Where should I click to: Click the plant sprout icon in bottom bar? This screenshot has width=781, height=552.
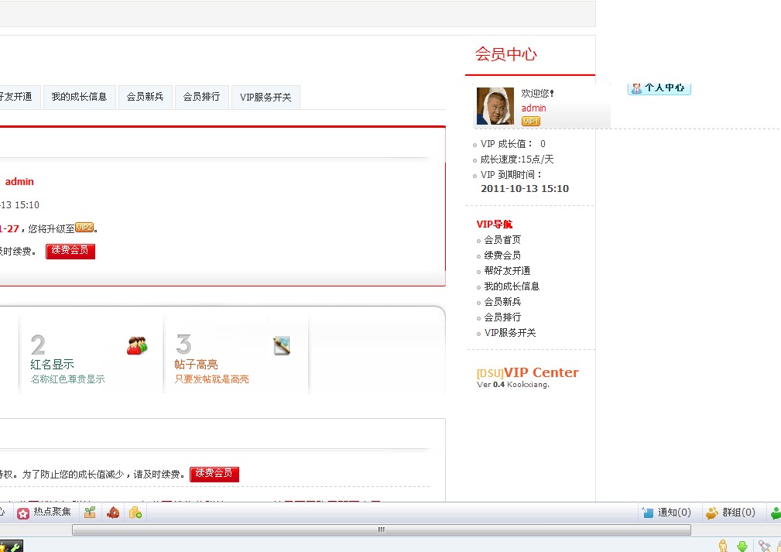point(90,513)
